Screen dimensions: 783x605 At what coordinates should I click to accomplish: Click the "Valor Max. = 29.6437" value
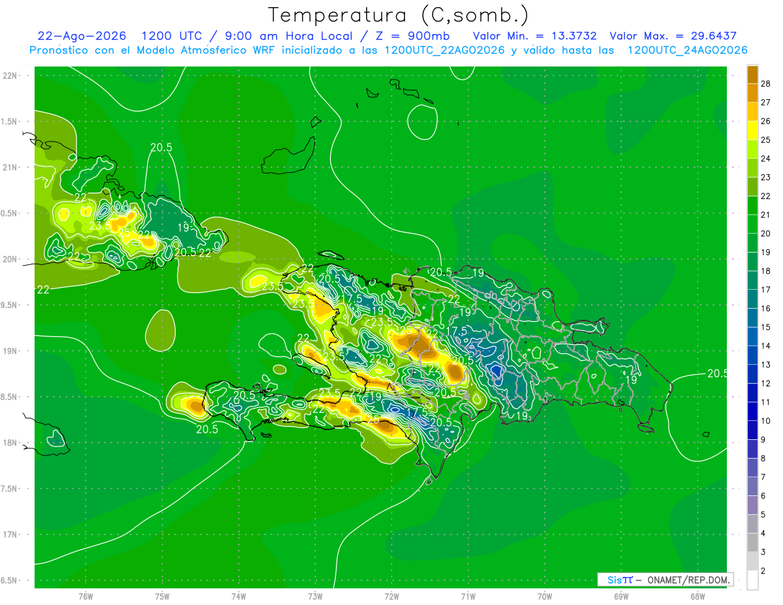(x=673, y=36)
